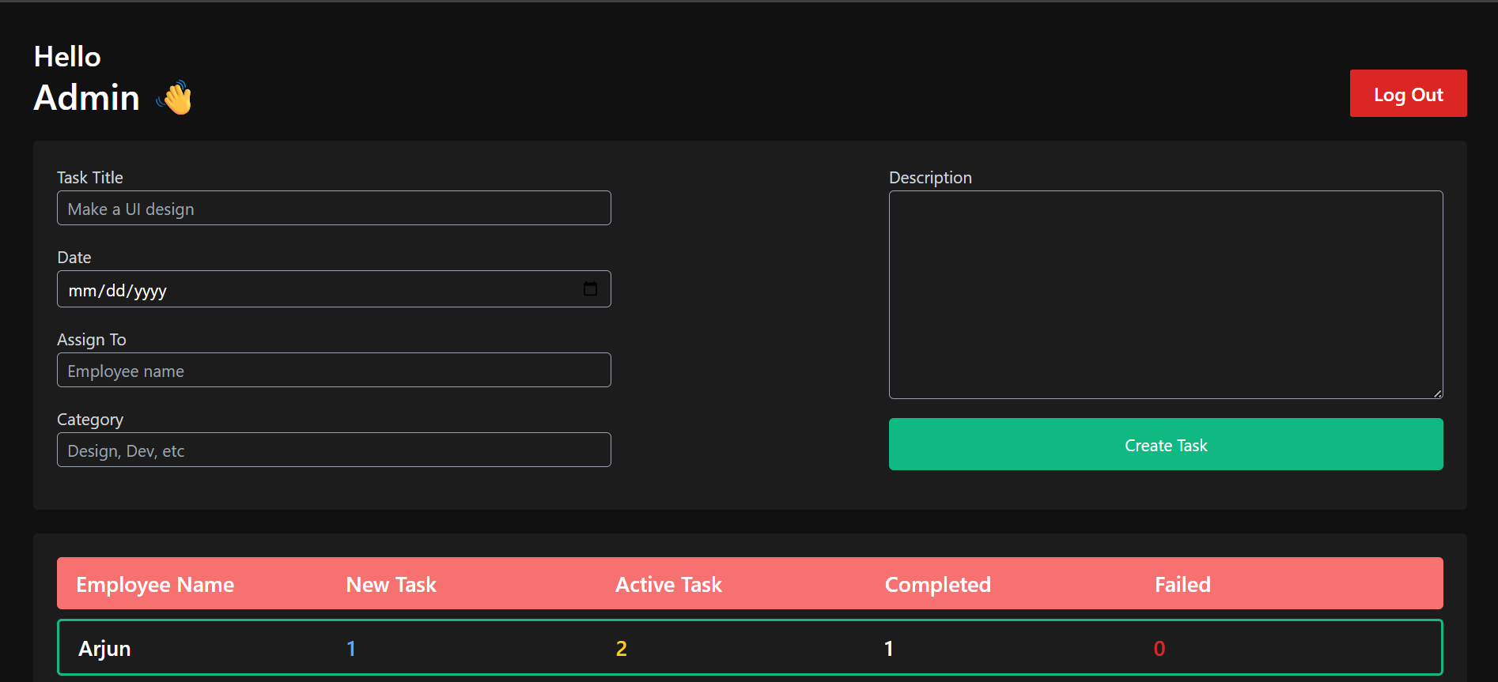Screen dimensions: 1498x682
Task: Click the Admin heading text
Action: point(87,98)
